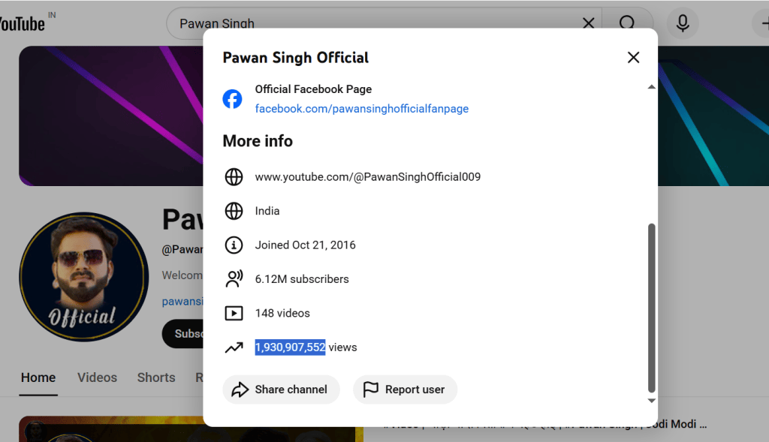
Task: Click the Official Facebook Page label
Action: pos(313,89)
